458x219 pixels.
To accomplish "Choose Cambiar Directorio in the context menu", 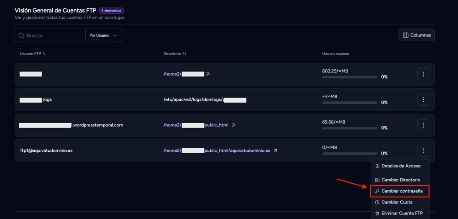I will tap(398, 180).
